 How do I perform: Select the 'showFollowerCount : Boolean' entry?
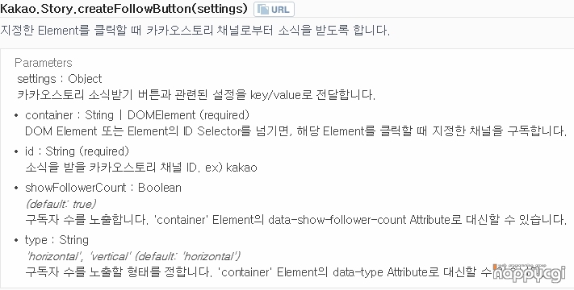(103, 188)
